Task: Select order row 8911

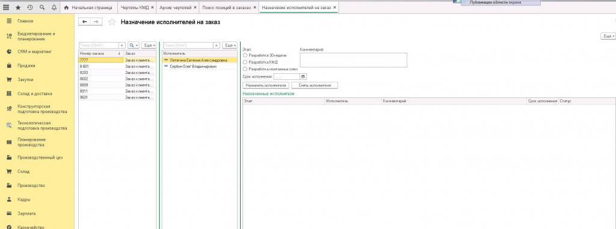Action: coord(117,91)
